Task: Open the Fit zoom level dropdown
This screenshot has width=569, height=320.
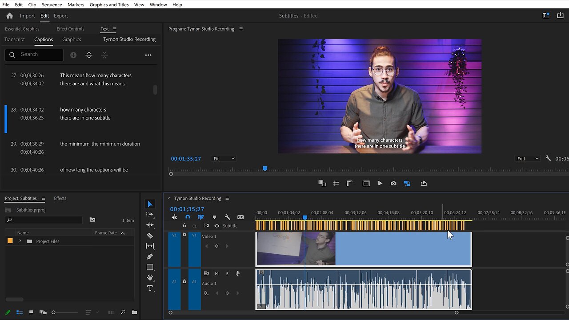Action: (224, 159)
